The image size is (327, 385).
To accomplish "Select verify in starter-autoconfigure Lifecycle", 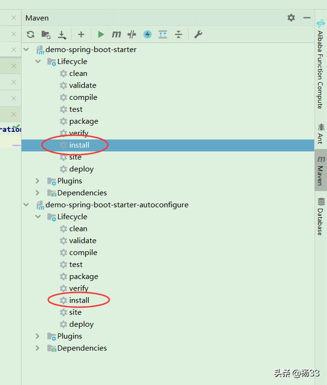I will click(79, 288).
